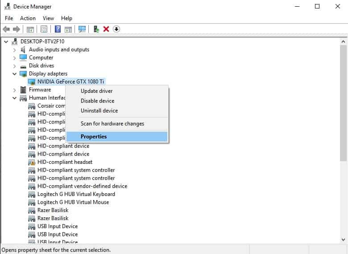348x254 pixels.
Task: Click the show/hide console tree icon
Action: pos(30,29)
